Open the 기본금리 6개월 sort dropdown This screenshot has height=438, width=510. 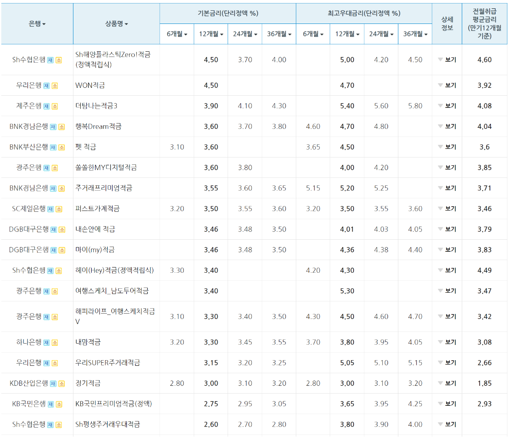(177, 34)
